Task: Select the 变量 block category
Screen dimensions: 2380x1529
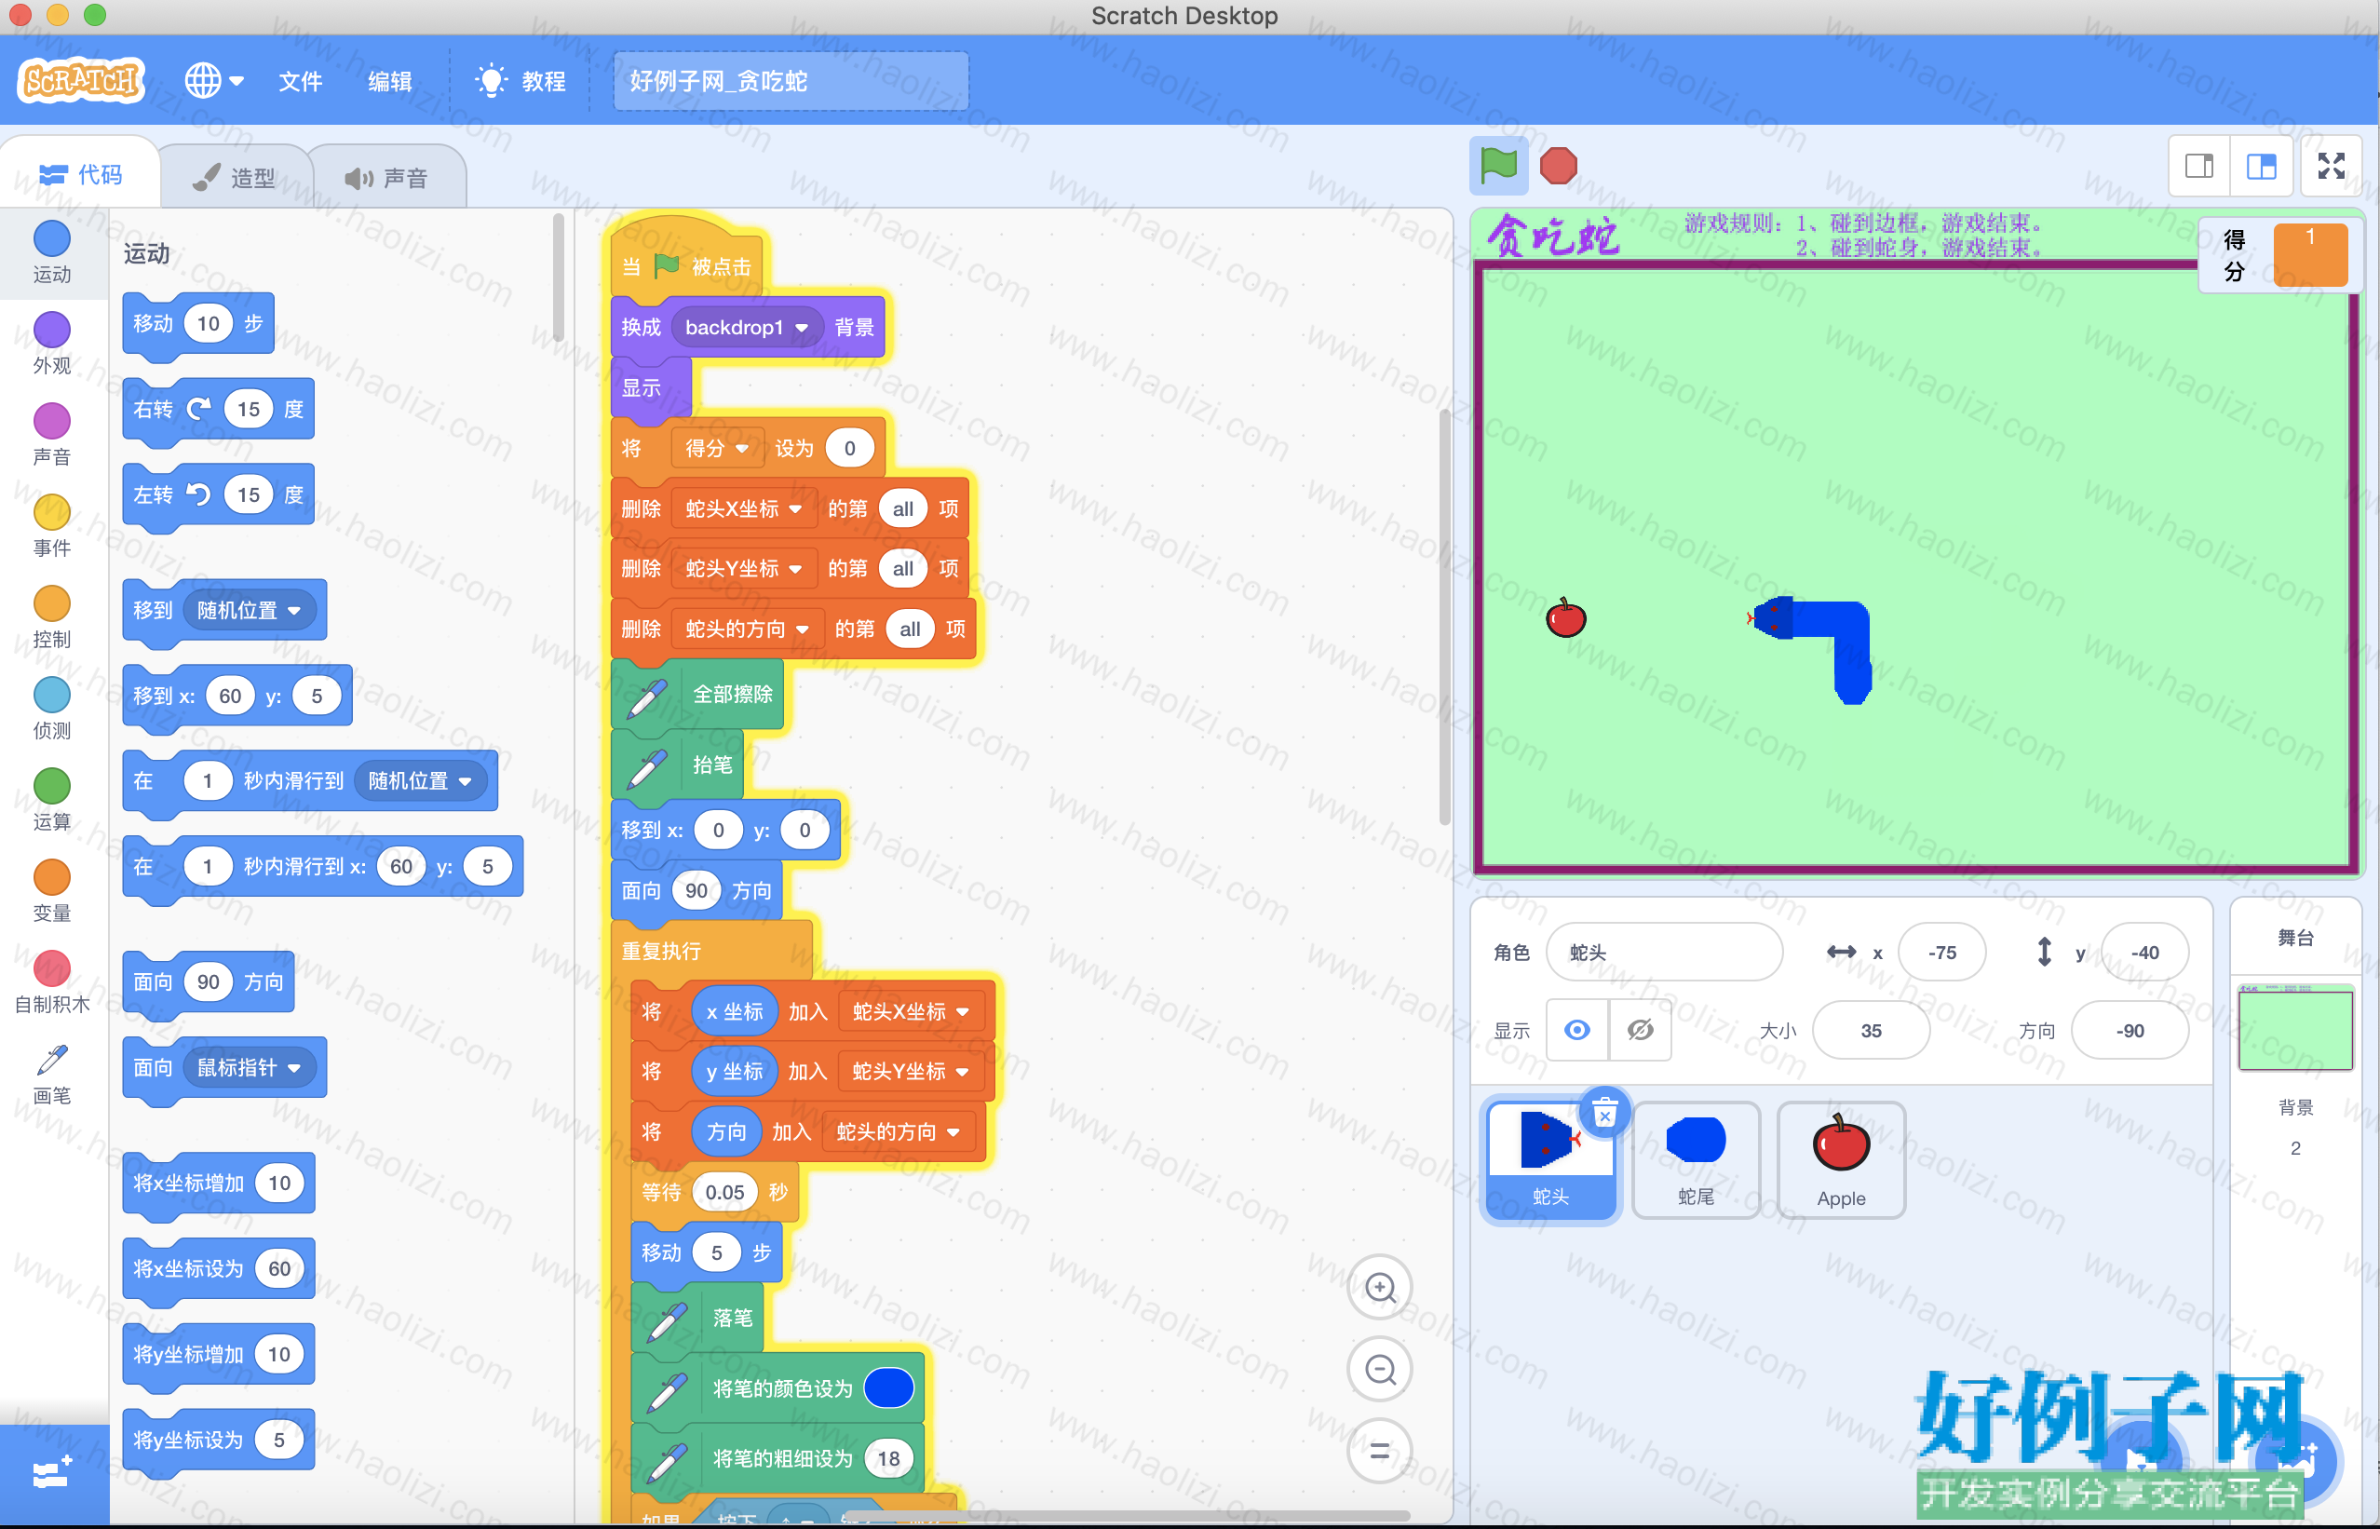Action: coord(51,891)
